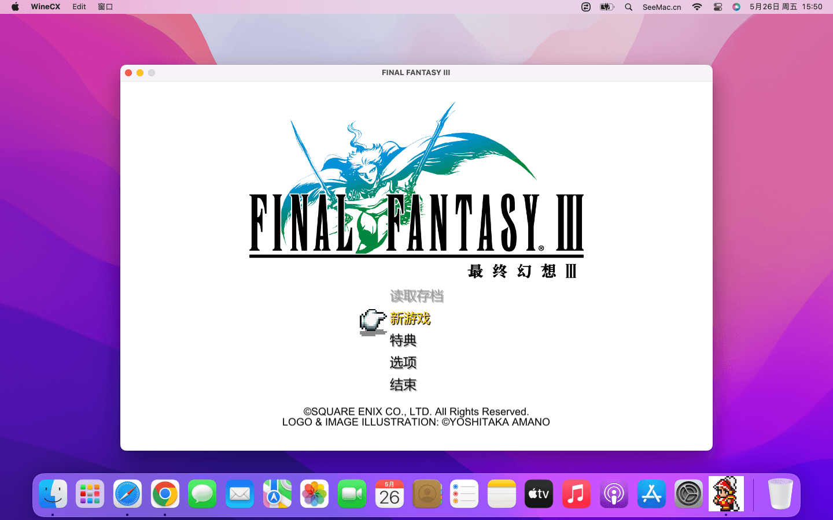Click the FINAL FANTASY III logo artwork

tap(416, 191)
